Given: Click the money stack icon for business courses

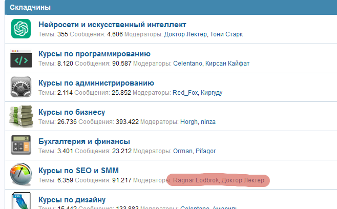Looking at the screenshot, I should (21, 116).
